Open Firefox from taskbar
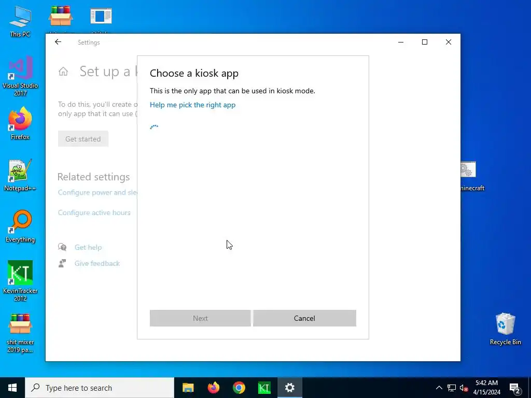The height and width of the screenshot is (398, 531). click(213, 388)
